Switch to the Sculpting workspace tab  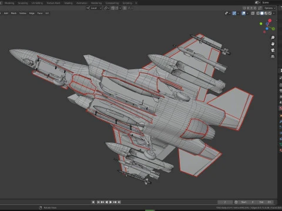point(23,3)
